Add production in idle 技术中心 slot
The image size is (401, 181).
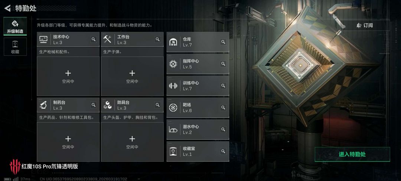click(x=68, y=76)
